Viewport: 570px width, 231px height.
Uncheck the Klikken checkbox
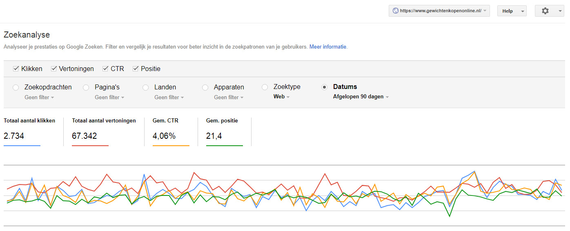click(16, 69)
